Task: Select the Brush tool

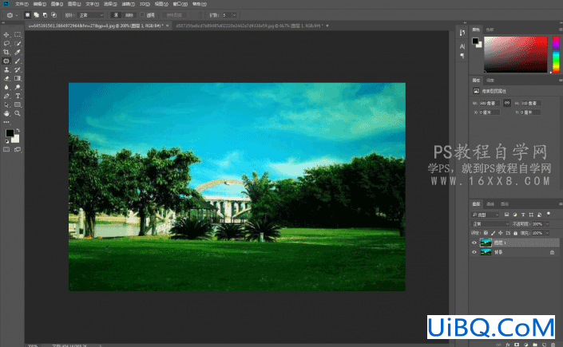Action: [18, 61]
